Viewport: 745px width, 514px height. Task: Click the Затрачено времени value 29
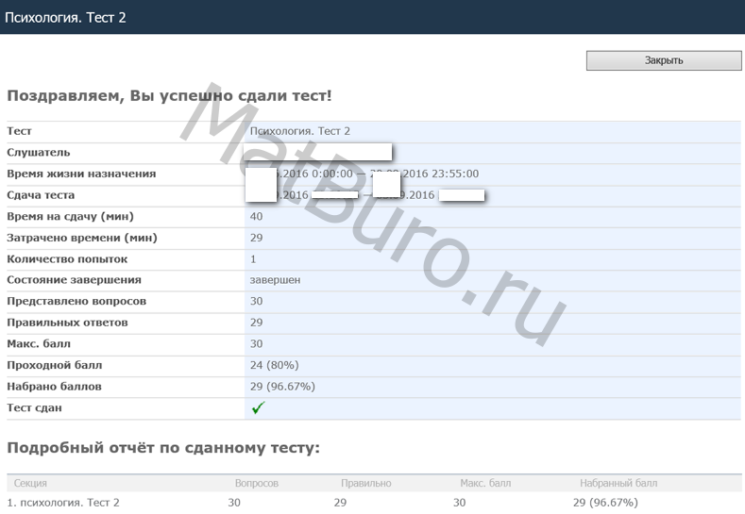(257, 238)
